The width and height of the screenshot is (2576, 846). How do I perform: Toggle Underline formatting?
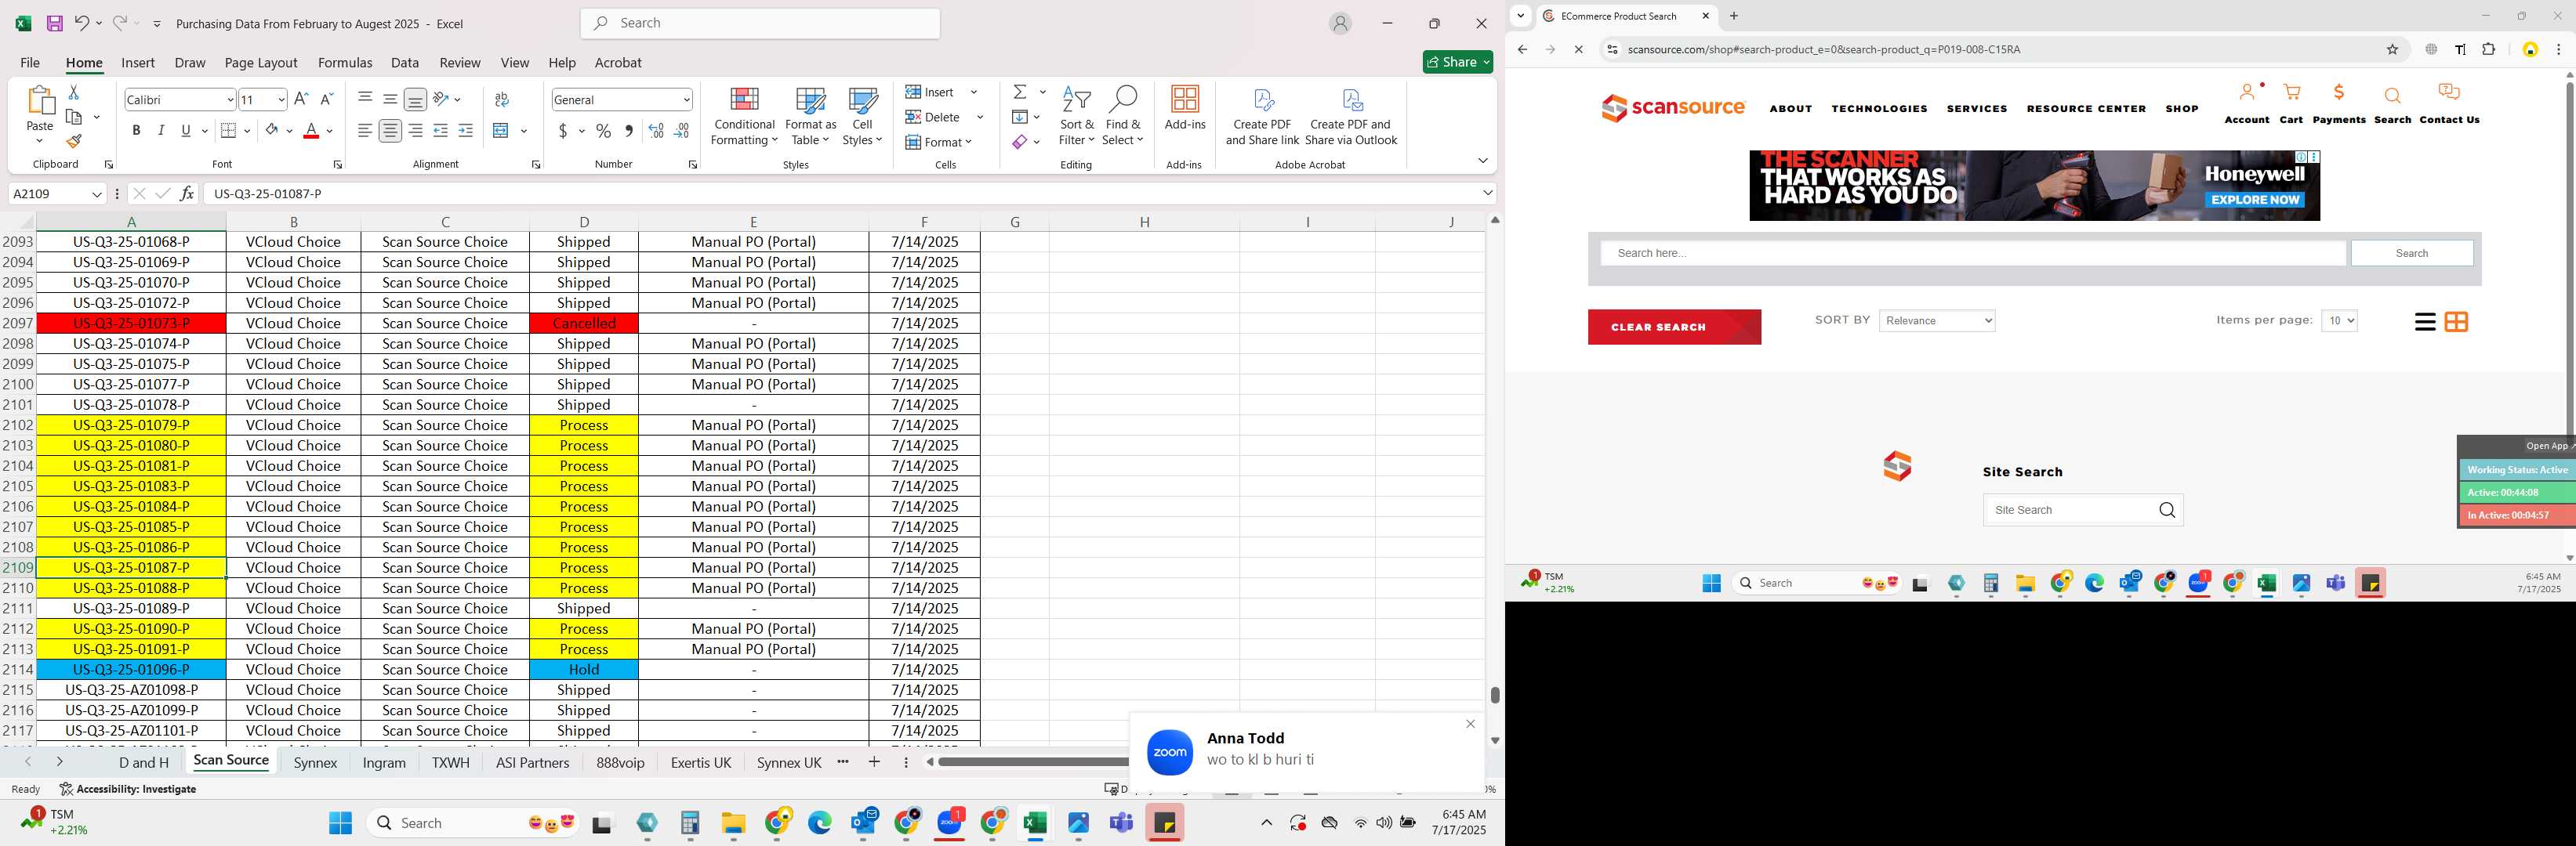pyautogui.click(x=185, y=131)
